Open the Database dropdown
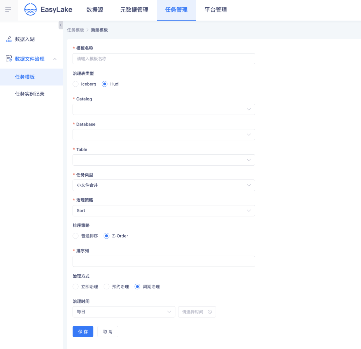The width and height of the screenshot is (361, 349). point(164,135)
